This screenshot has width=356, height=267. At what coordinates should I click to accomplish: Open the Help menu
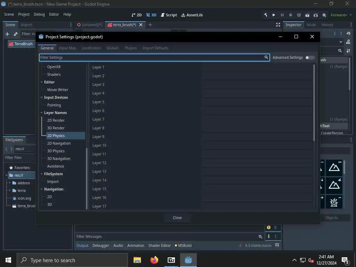click(x=67, y=14)
